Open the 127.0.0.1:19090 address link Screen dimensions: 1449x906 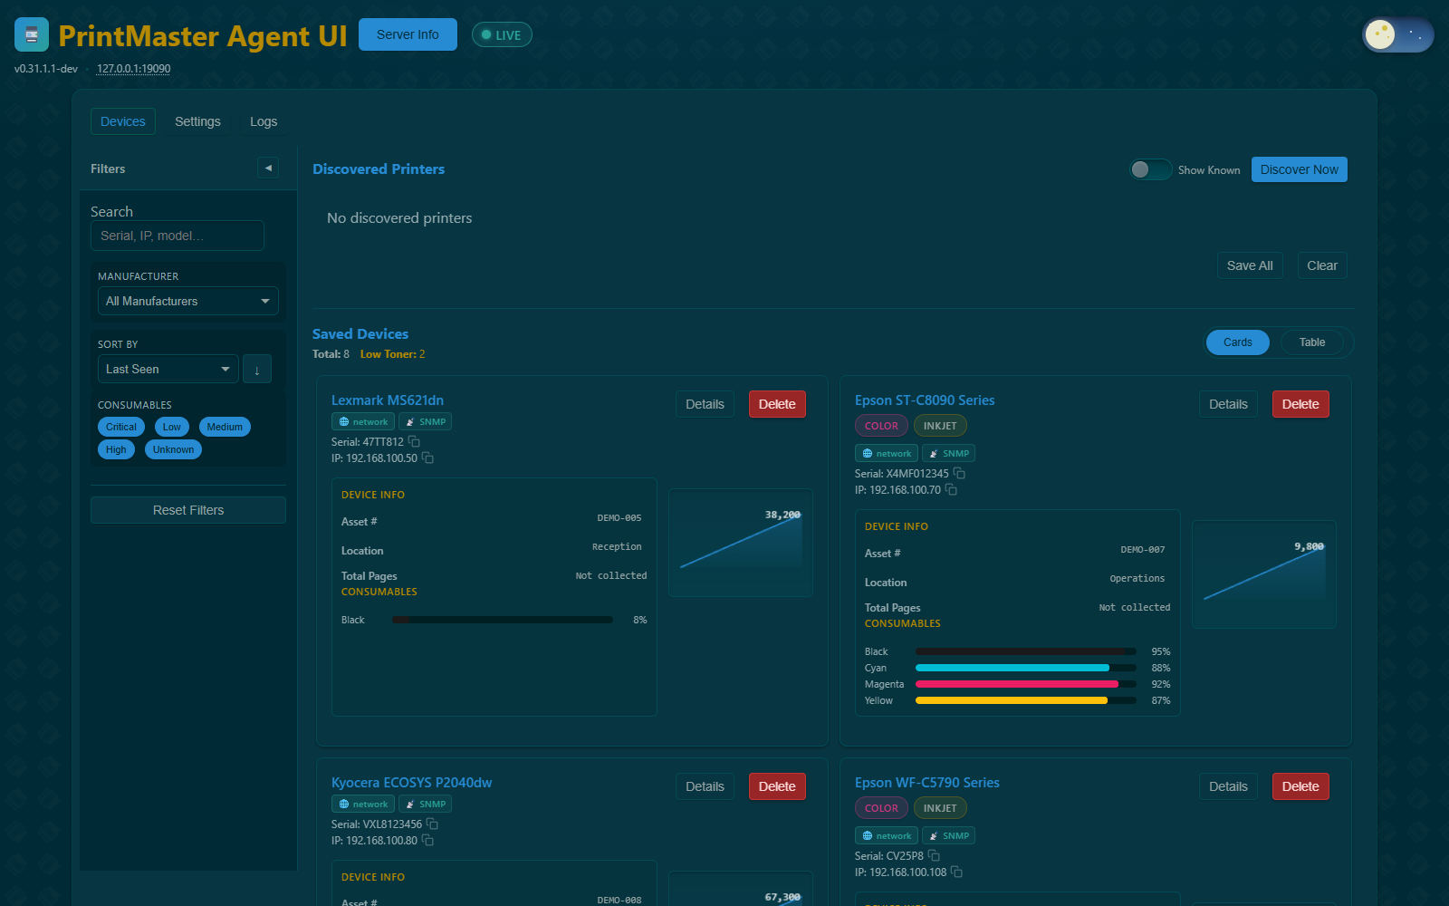(134, 69)
